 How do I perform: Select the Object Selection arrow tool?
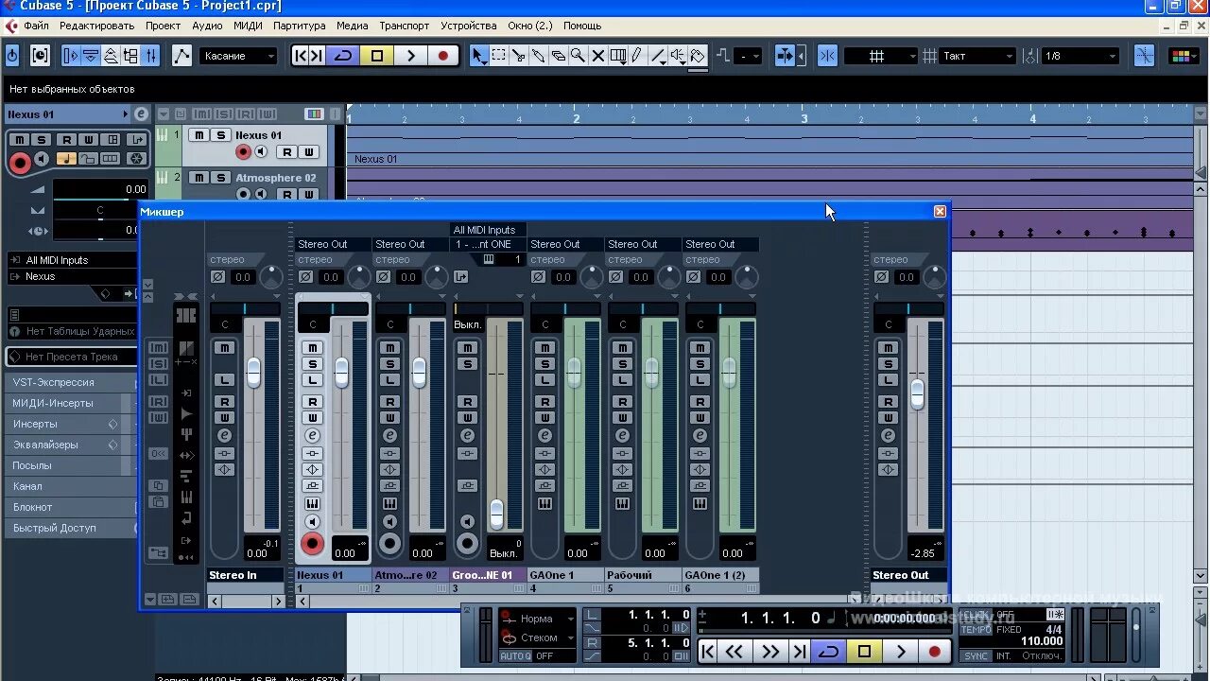pos(479,56)
